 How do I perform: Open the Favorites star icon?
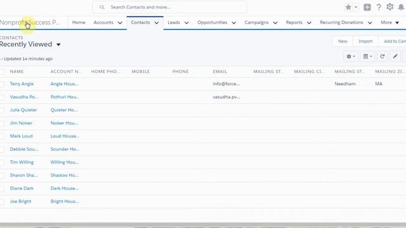point(348,7)
